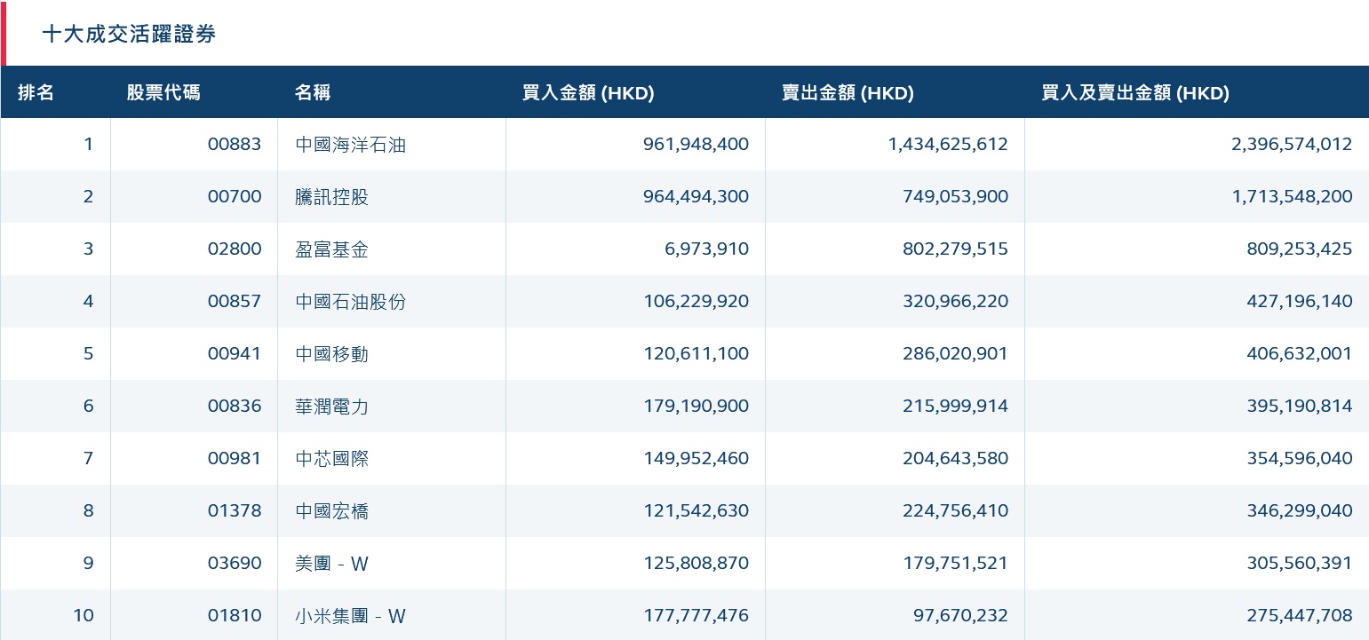The height and width of the screenshot is (640, 1369).
Task: Click rank number 7
Action: pos(88,458)
